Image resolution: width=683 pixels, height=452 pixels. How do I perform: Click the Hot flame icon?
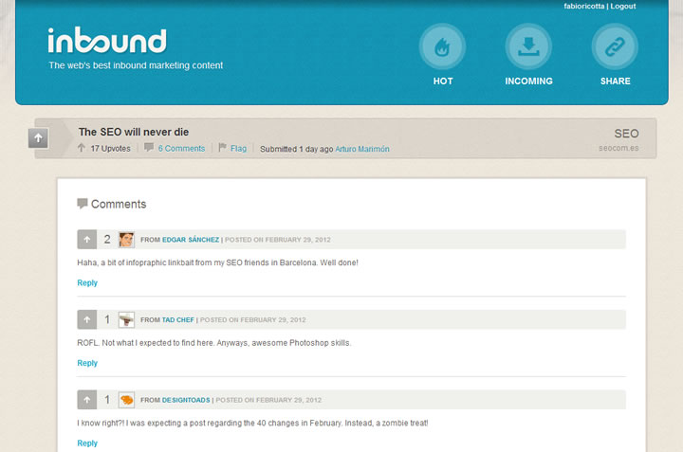[442, 46]
